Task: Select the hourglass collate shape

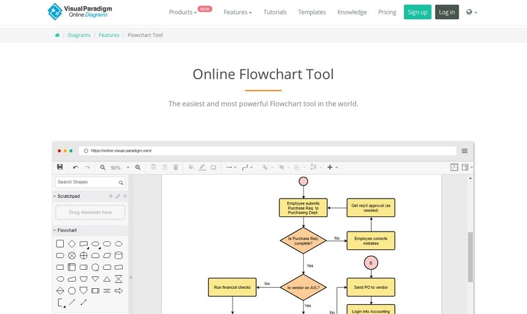Action: 119,278
